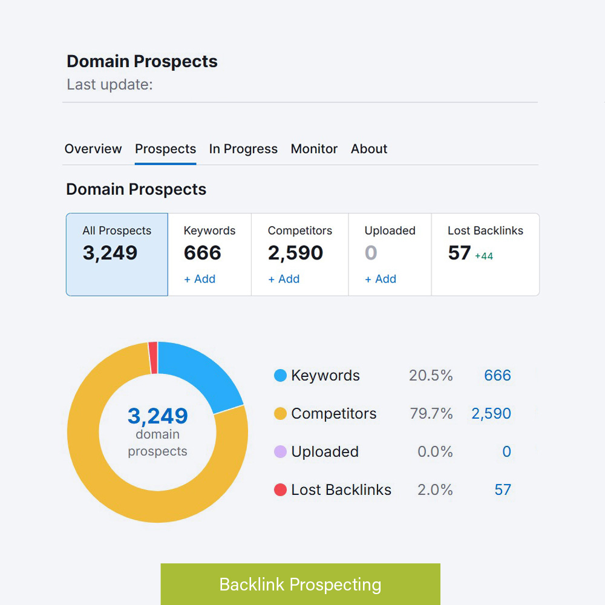Viewport: 605px width, 605px height.
Task: Open the 2,590 competitors count link
Action: click(x=491, y=414)
